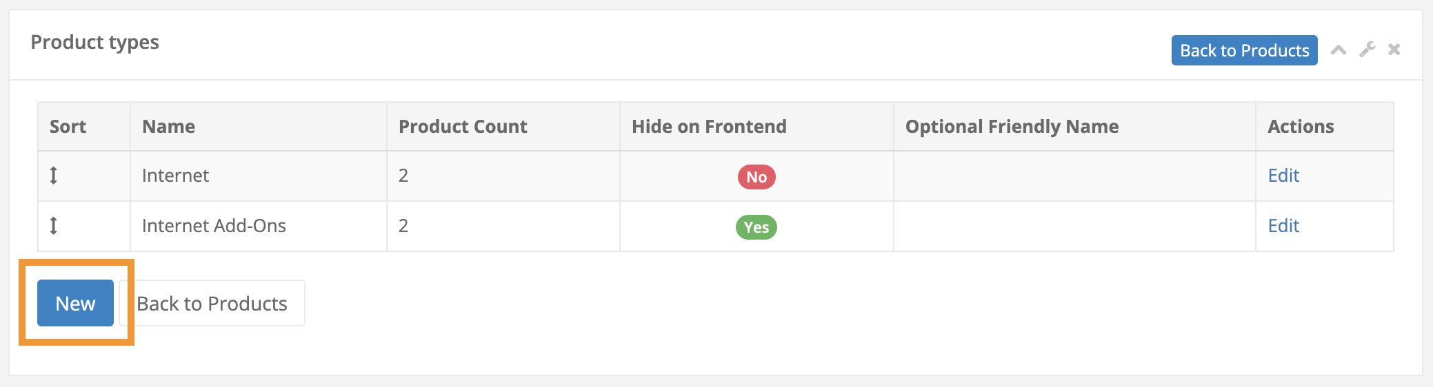Click the Product Count column header

tap(463, 127)
